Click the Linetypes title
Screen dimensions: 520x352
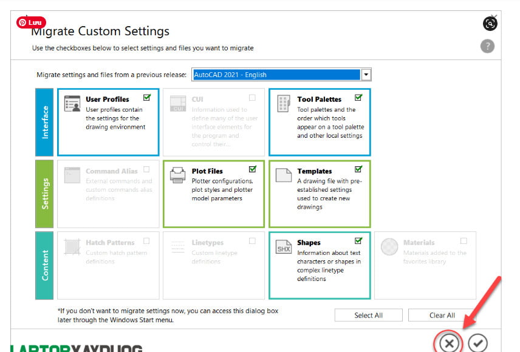208,243
